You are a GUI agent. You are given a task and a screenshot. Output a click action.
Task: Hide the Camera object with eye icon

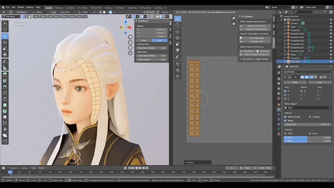331,23
